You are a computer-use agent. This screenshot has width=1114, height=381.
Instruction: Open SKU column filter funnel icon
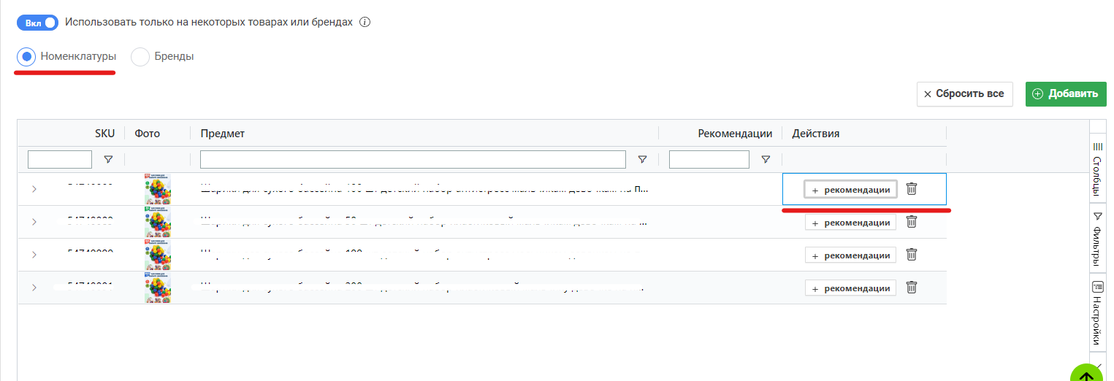coord(108,159)
